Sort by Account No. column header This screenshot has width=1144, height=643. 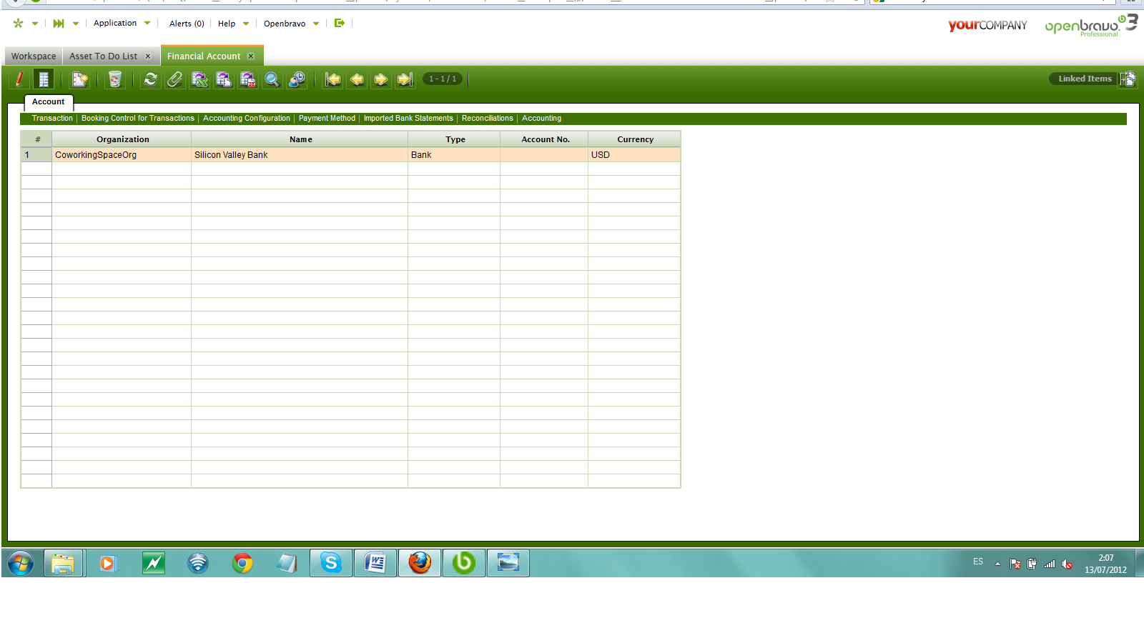(545, 139)
